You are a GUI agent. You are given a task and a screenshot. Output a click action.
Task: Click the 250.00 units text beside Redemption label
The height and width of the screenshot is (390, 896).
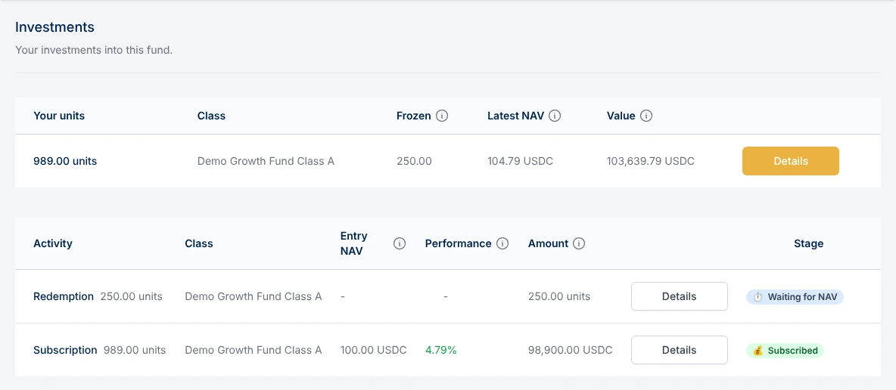click(x=132, y=296)
